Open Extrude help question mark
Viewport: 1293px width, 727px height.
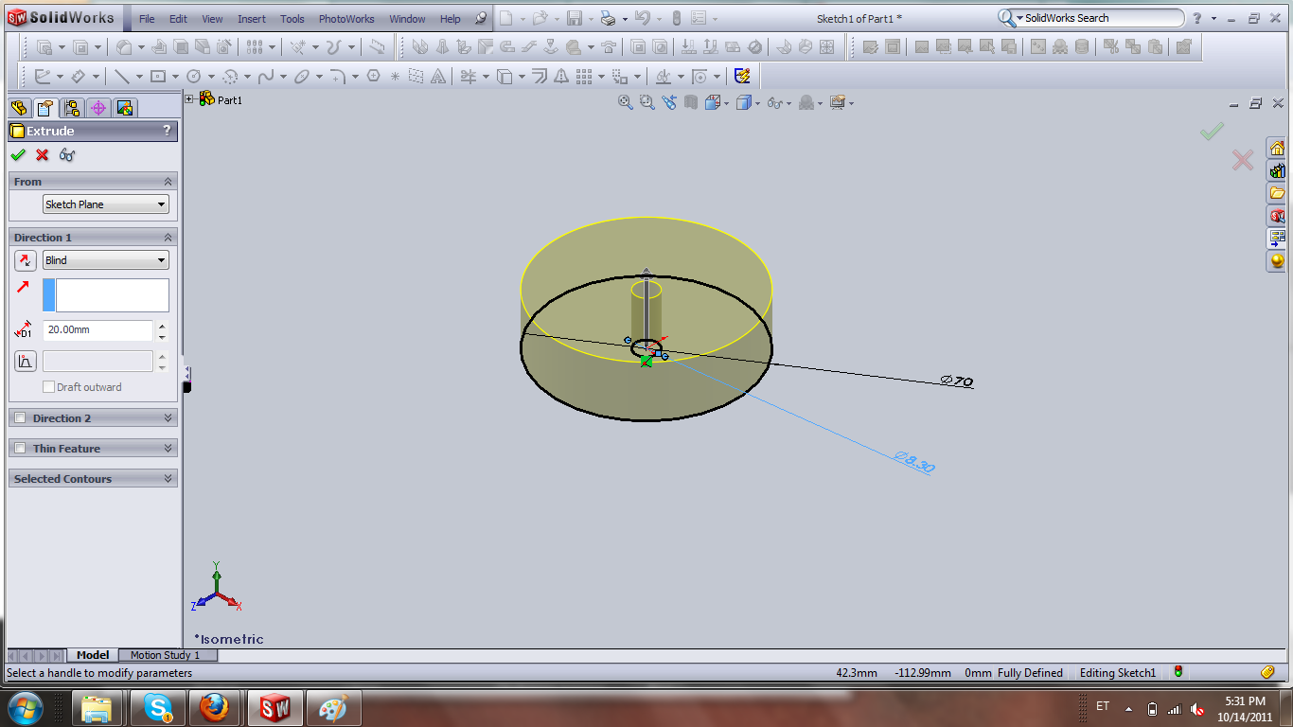point(168,131)
